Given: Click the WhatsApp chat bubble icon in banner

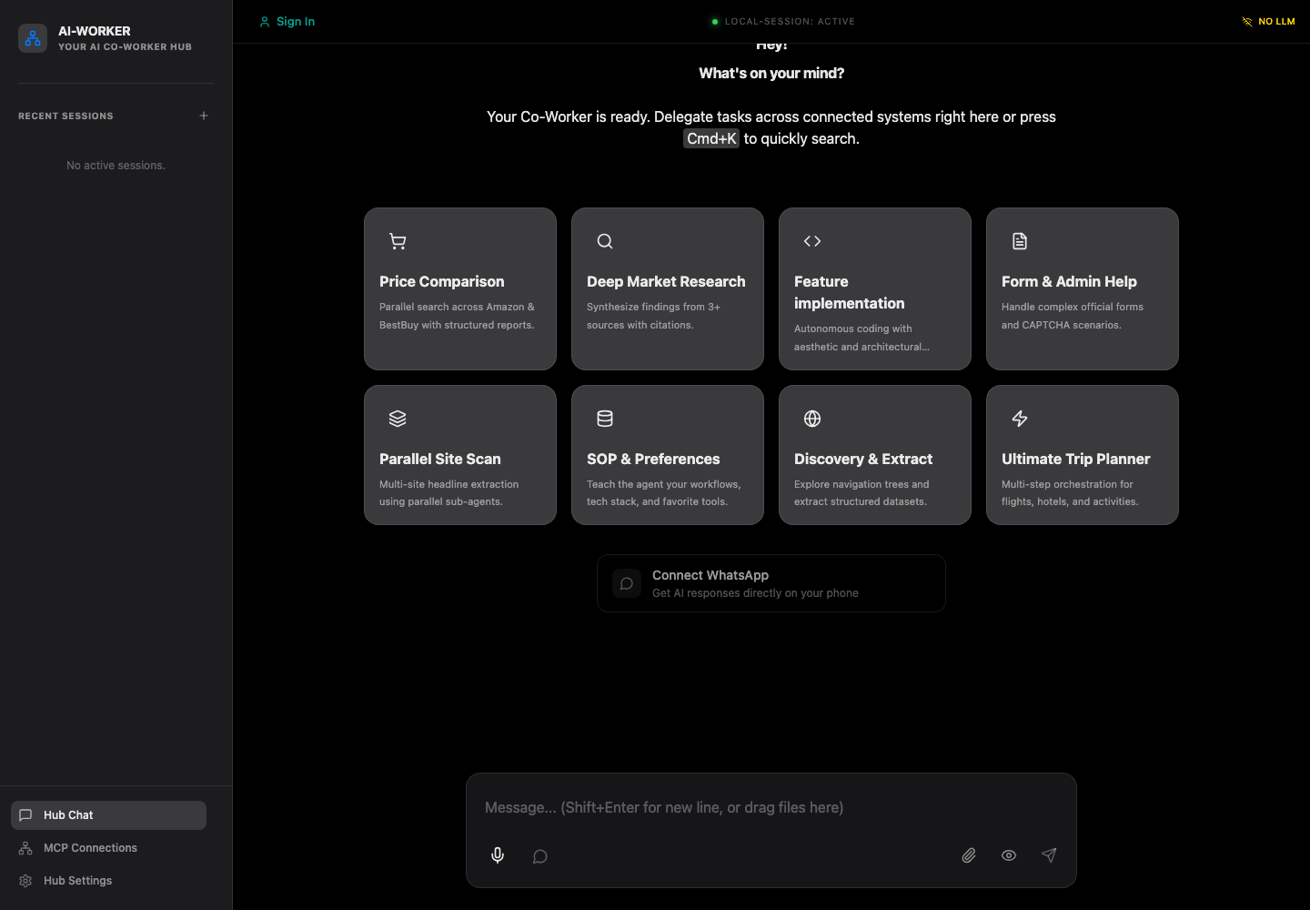Looking at the screenshot, I should pyautogui.click(x=627, y=583).
